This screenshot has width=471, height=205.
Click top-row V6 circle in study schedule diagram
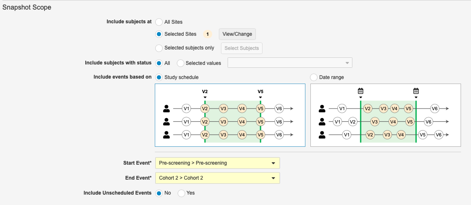pyautogui.click(x=279, y=109)
